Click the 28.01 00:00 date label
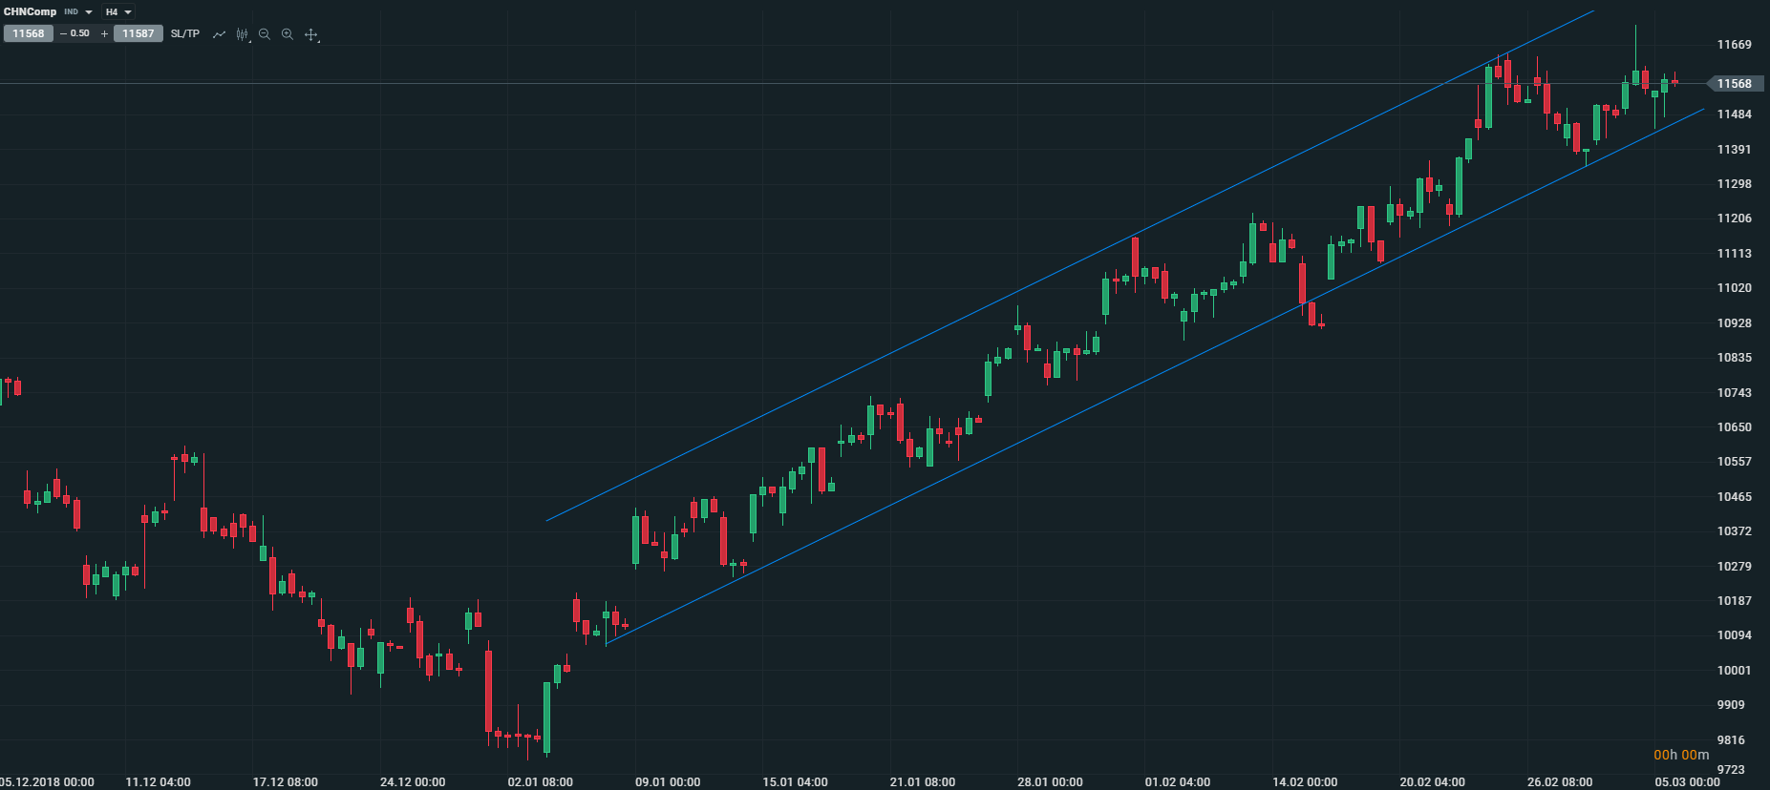 (x=1050, y=782)
